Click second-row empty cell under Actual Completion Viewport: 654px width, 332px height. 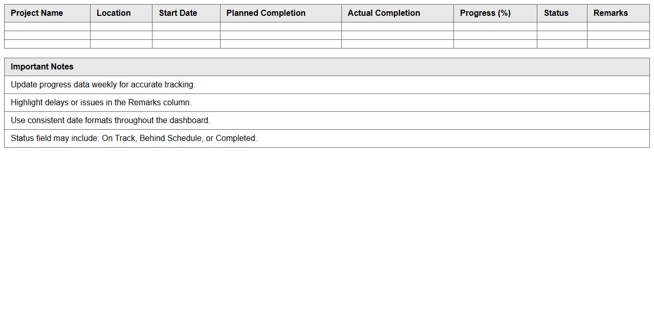(397, 35)
